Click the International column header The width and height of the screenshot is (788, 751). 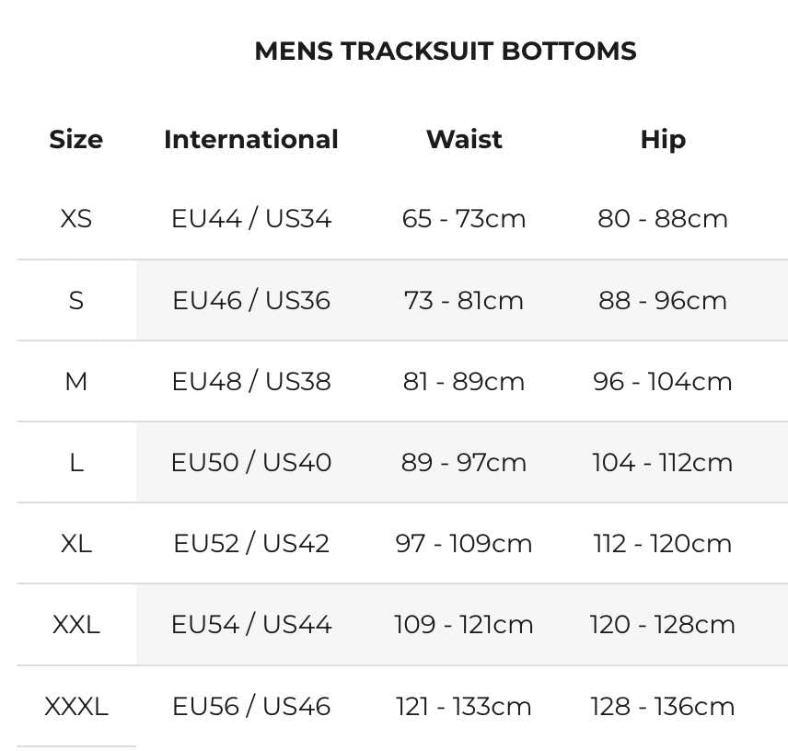251,140
